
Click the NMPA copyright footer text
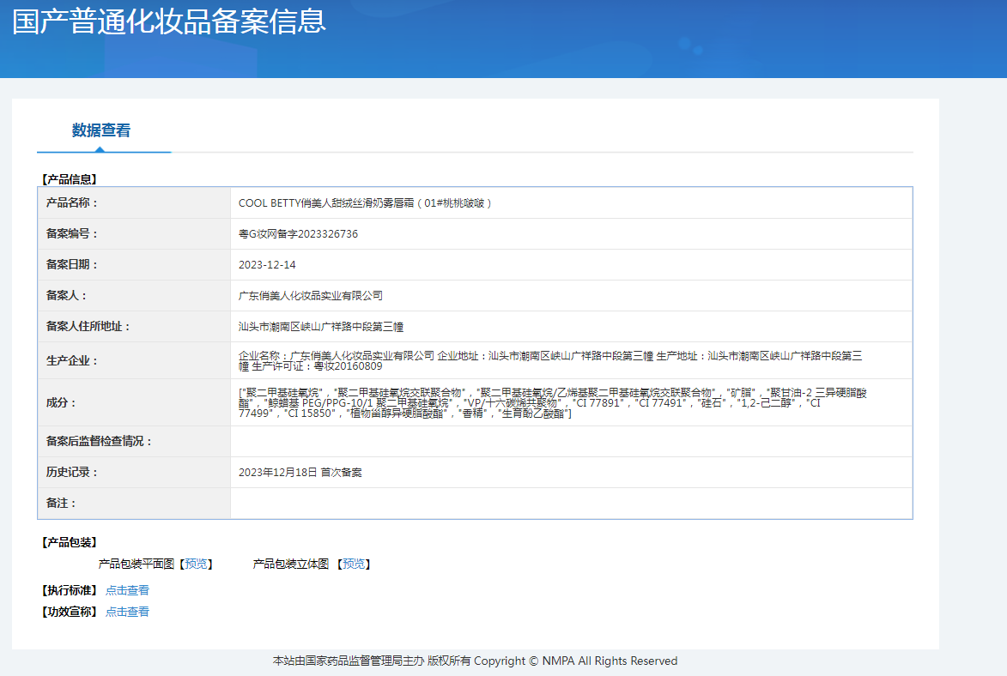[x=475, y=661]
